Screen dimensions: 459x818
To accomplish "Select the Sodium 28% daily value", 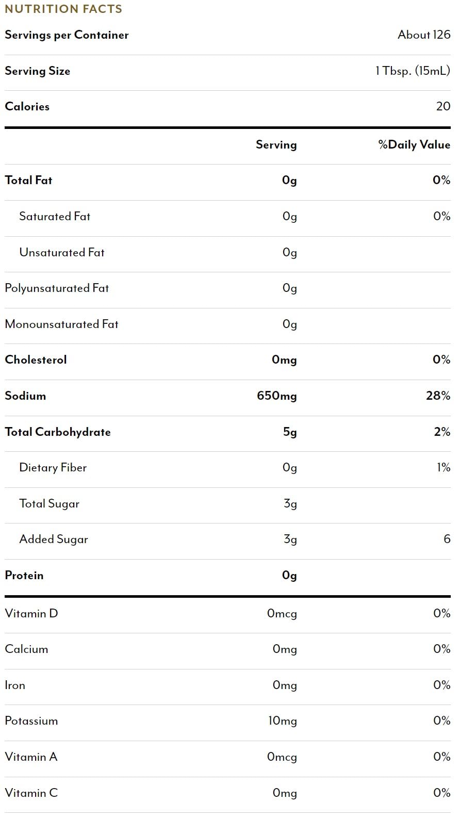I will pyautogui.click(x=438, y=396).
